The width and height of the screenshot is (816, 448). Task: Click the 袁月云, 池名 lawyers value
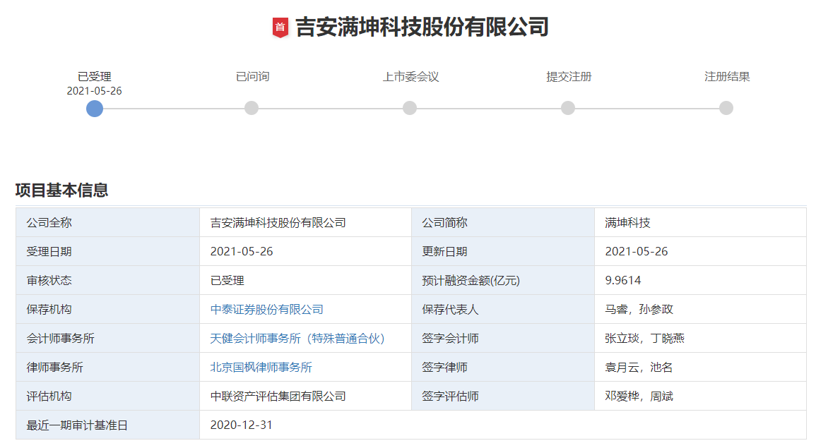click(639, 368)
